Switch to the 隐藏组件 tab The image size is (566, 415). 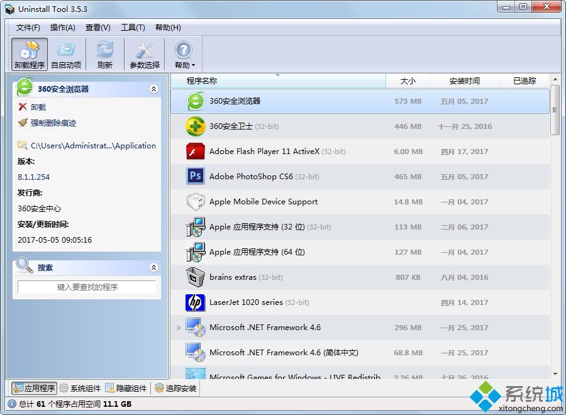(126, 389)
